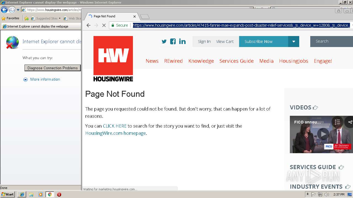The width and height of the screenshot is (353, 198).
Task: Click Chrome taskbar icon
Action: click(50, 194)
